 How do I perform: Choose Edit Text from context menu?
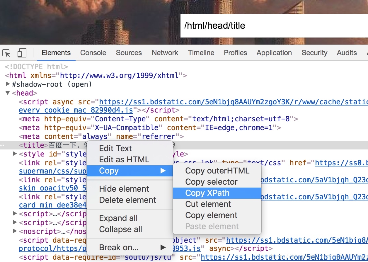pos(130,148)
